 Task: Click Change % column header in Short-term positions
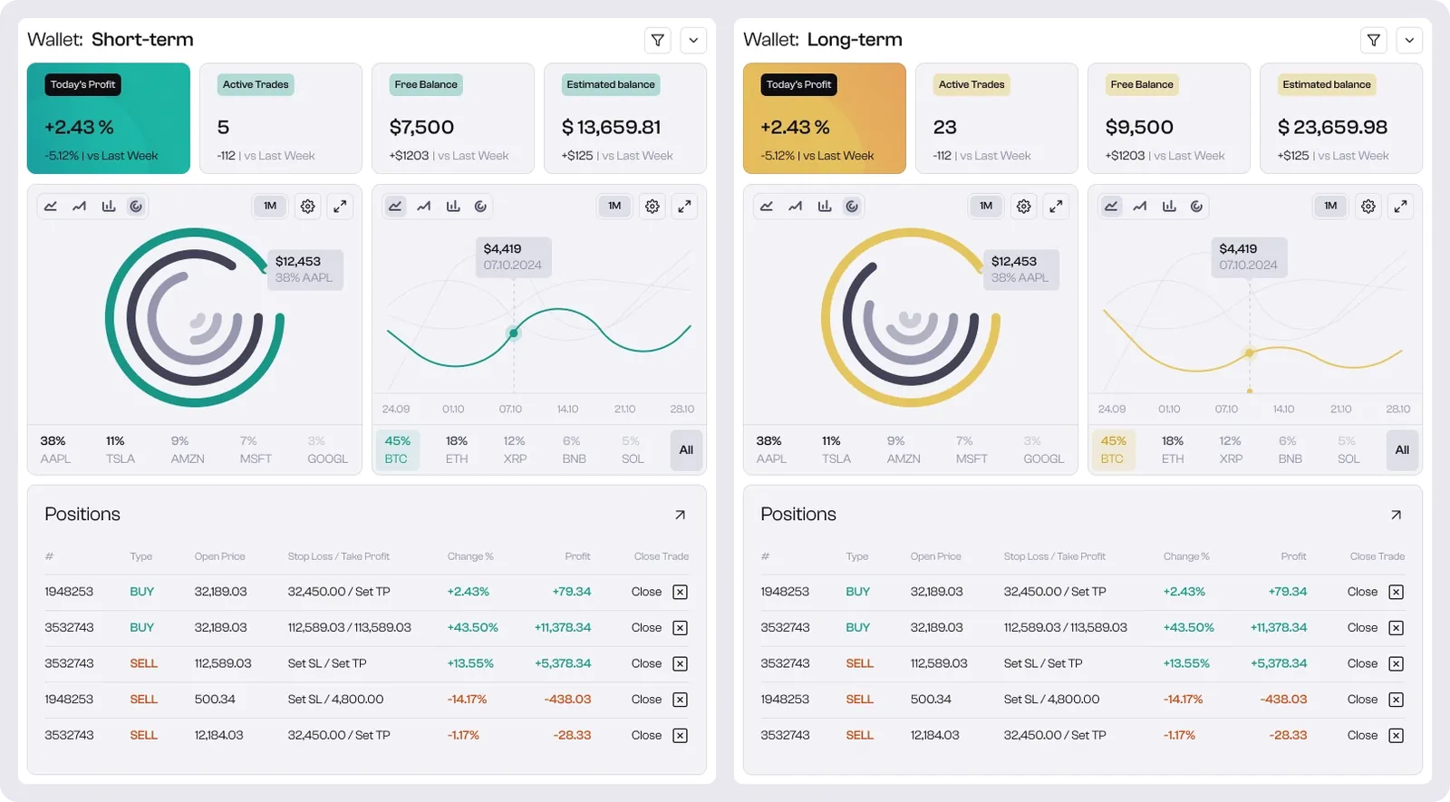tap(470, 556)
